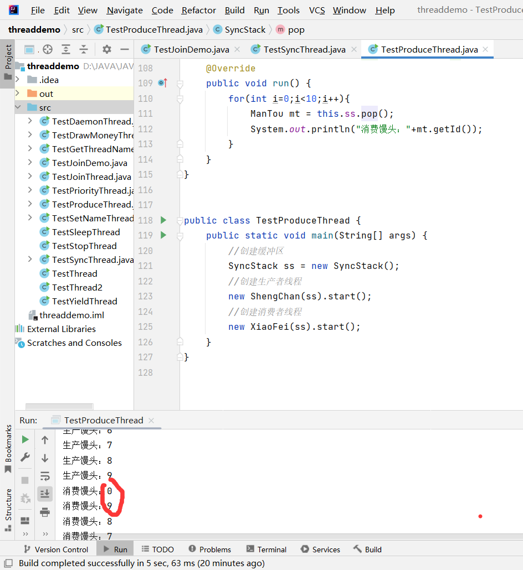Select External Libraries node
Screen dimensions: 523x570
point(61,329)
